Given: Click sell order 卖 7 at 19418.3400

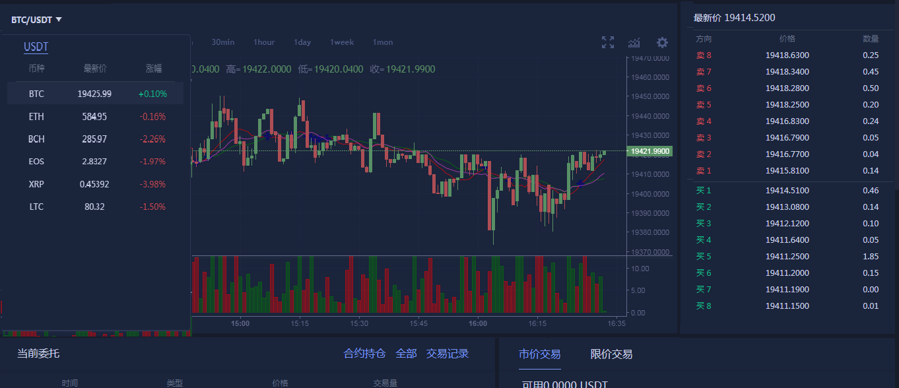Looking at the screenshot, I should pos(787,72).
